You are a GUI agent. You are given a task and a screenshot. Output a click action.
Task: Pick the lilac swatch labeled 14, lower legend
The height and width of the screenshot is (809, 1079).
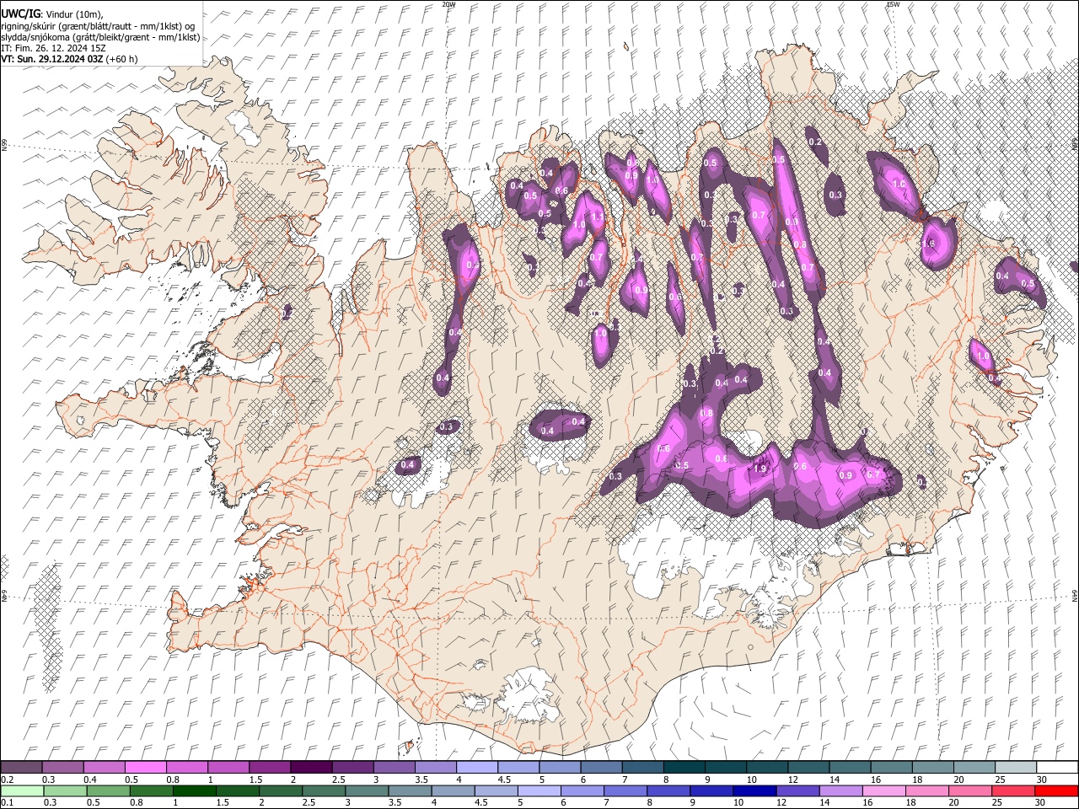841,790
